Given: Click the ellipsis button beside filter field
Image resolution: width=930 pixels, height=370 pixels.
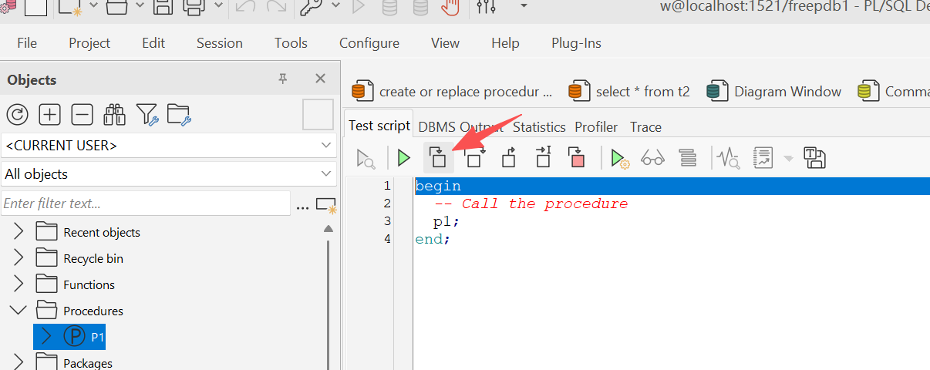Looking at the screenshot, I should coord(302,207).
